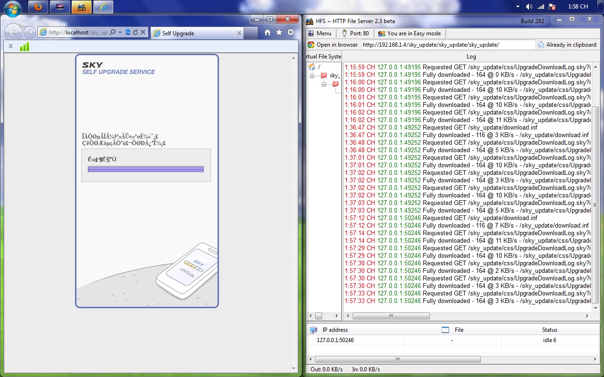Go back in Internet Explorer

point(14,32)
